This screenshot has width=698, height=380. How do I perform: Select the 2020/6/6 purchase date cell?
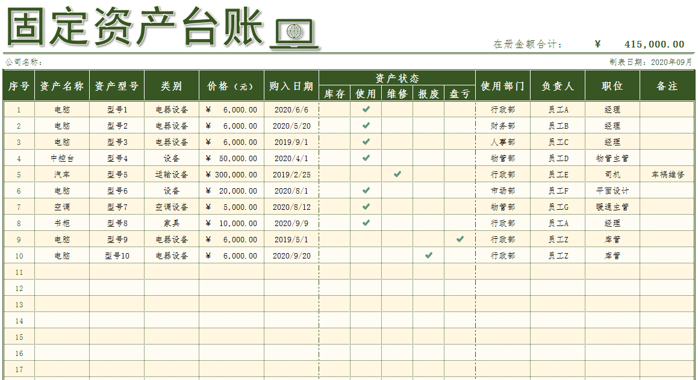(x=291, y=109)
